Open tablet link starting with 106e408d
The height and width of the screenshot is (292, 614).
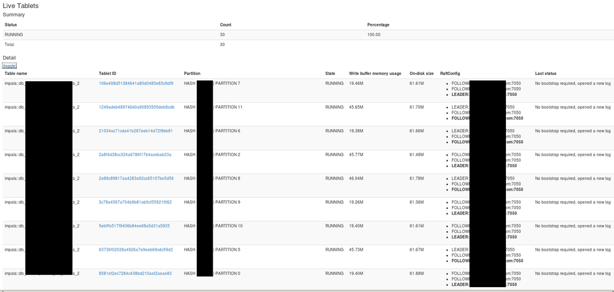pyautogui.click(x=136, y=83)
